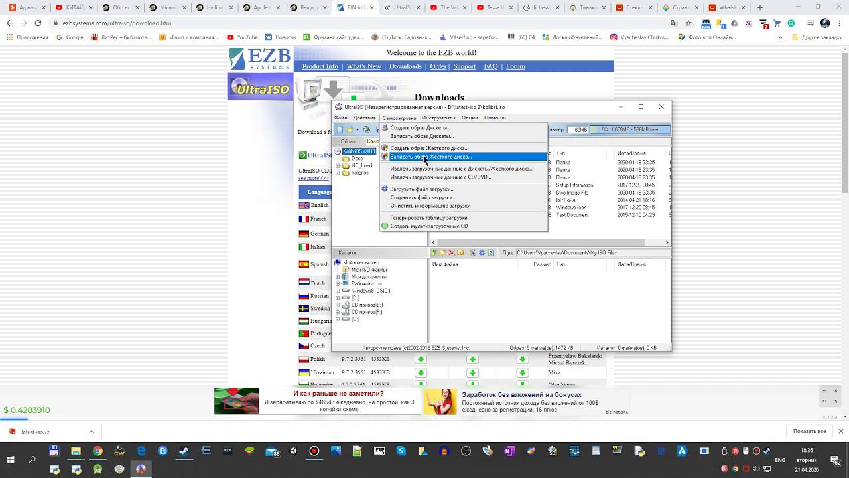Expand CD привод(F:) node
The height and width of the screenshot is (478, 849).
point(338,312)
